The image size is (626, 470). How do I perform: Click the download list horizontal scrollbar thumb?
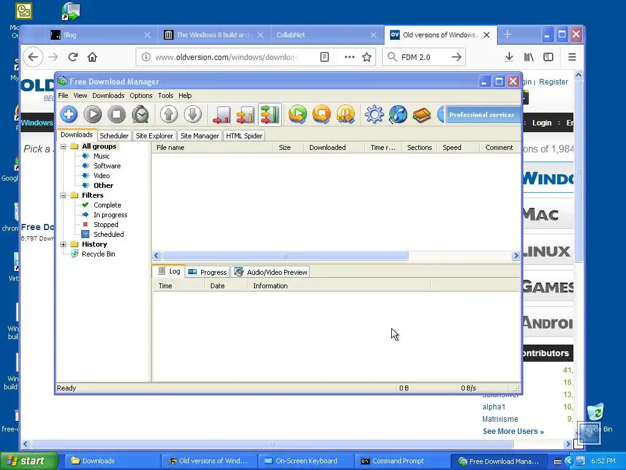tap(285, 256)
